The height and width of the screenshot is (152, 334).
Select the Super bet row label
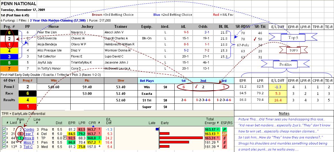point(147,107)
